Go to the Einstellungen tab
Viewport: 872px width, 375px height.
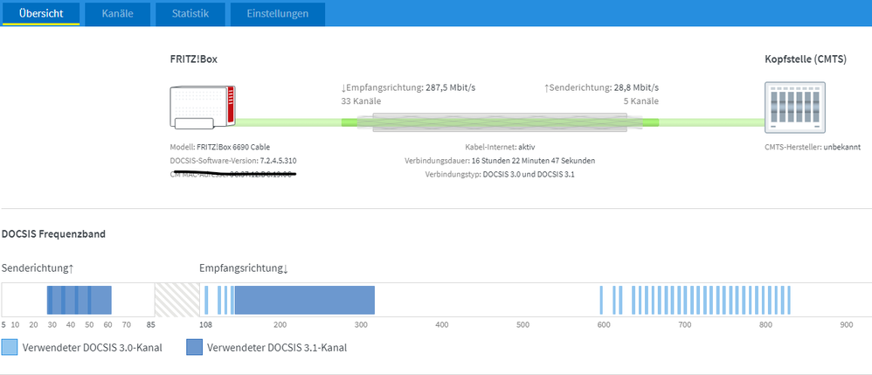278,14
